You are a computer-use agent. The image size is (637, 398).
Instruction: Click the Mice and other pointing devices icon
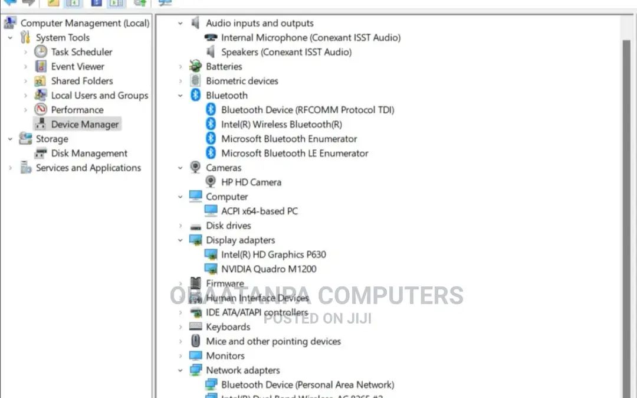[x=195, y=341]
